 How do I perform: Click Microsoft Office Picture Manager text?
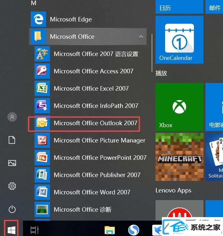[x=100, y=141]
